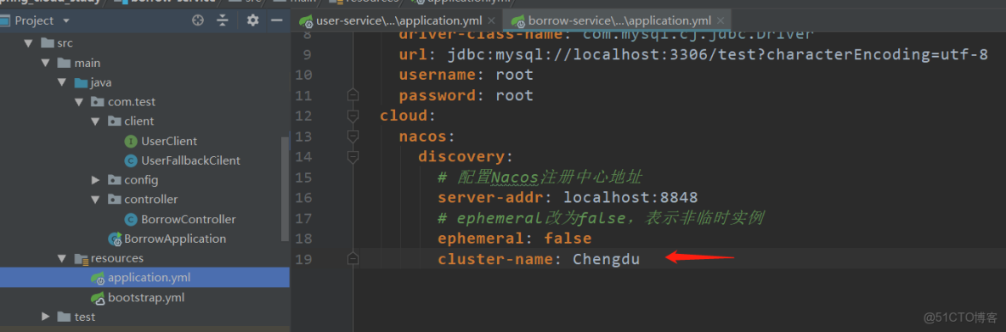The height and width of the screenshot is (332, 1006).
Task: Click the java source folder icon
Action: (x=80, y=82)
